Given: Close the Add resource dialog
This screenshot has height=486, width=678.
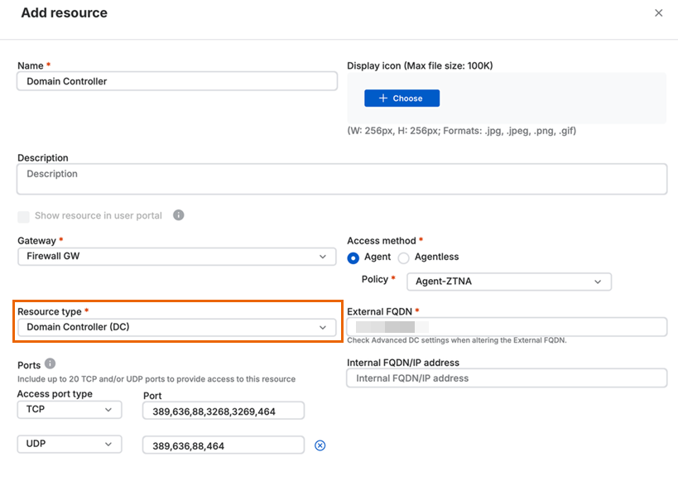Looking at the screenshot, I should point(658,13).
